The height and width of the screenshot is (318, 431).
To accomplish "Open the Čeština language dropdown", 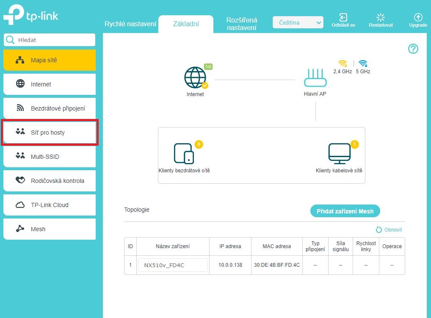I will point(298,22).
